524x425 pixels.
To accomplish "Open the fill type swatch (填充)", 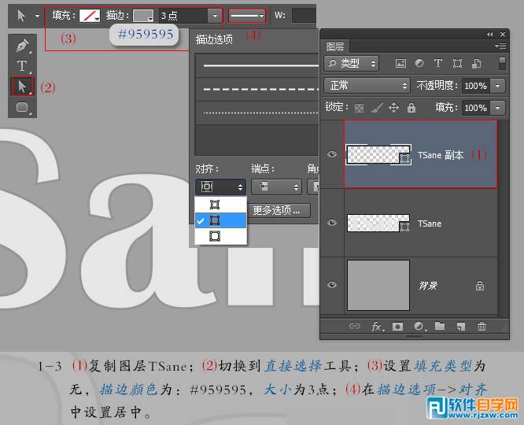I will (90, 16).
